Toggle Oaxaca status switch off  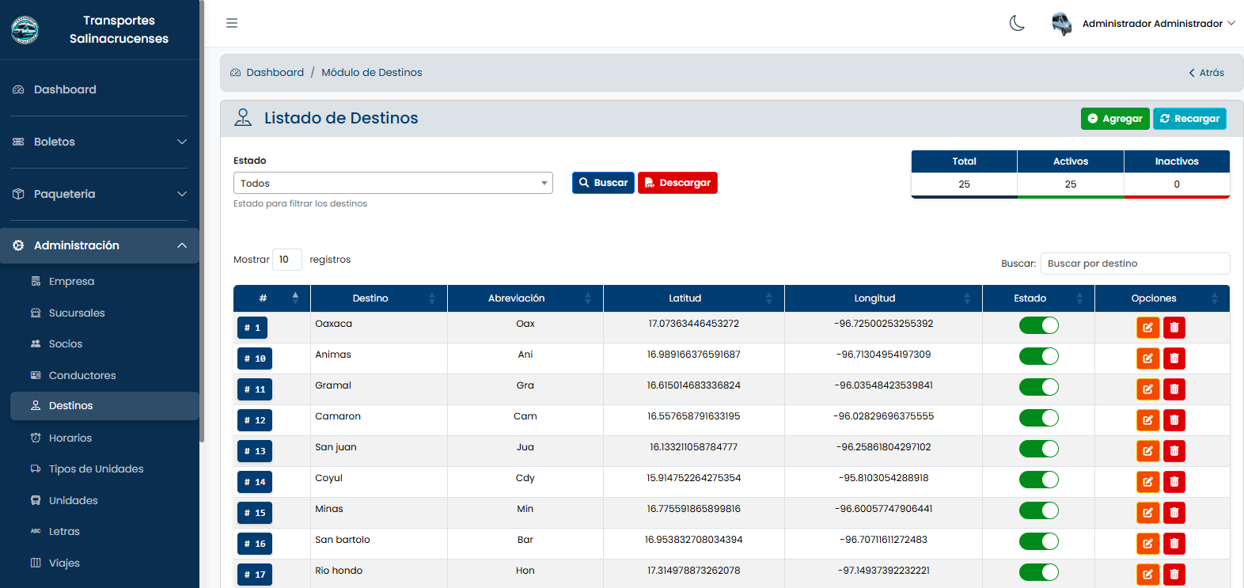click(x=1038, y=325)
